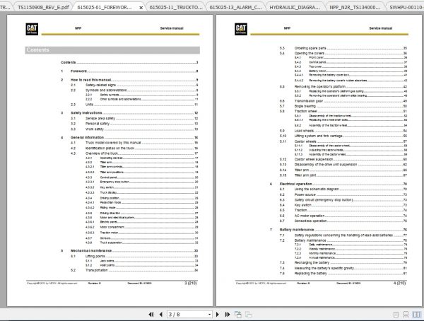Viewport: 424px width, 321px height.
Task: Open entry 5.8 Traction wheel
Action: pos(343,111)
